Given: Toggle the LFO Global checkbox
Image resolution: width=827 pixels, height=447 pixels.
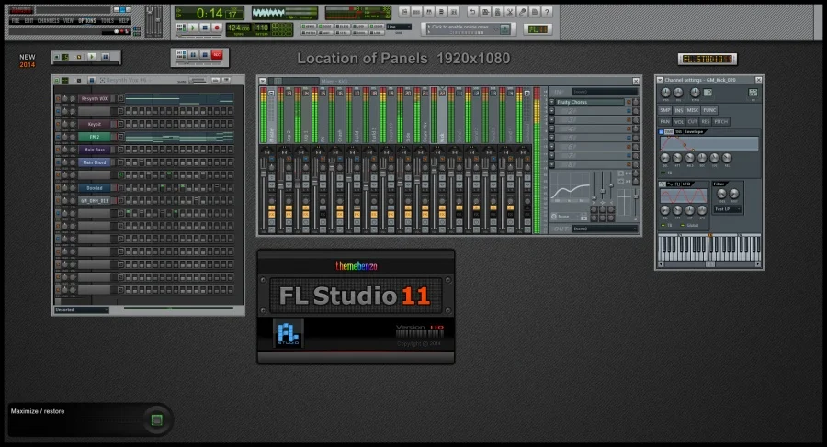Looking at the screenshot, I should (683, 225).
